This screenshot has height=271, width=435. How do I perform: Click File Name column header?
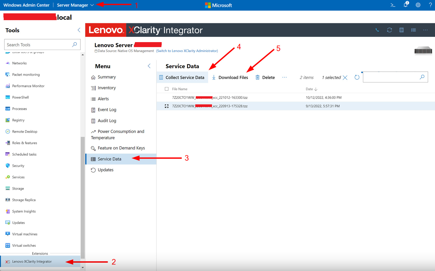pos(180,89)
